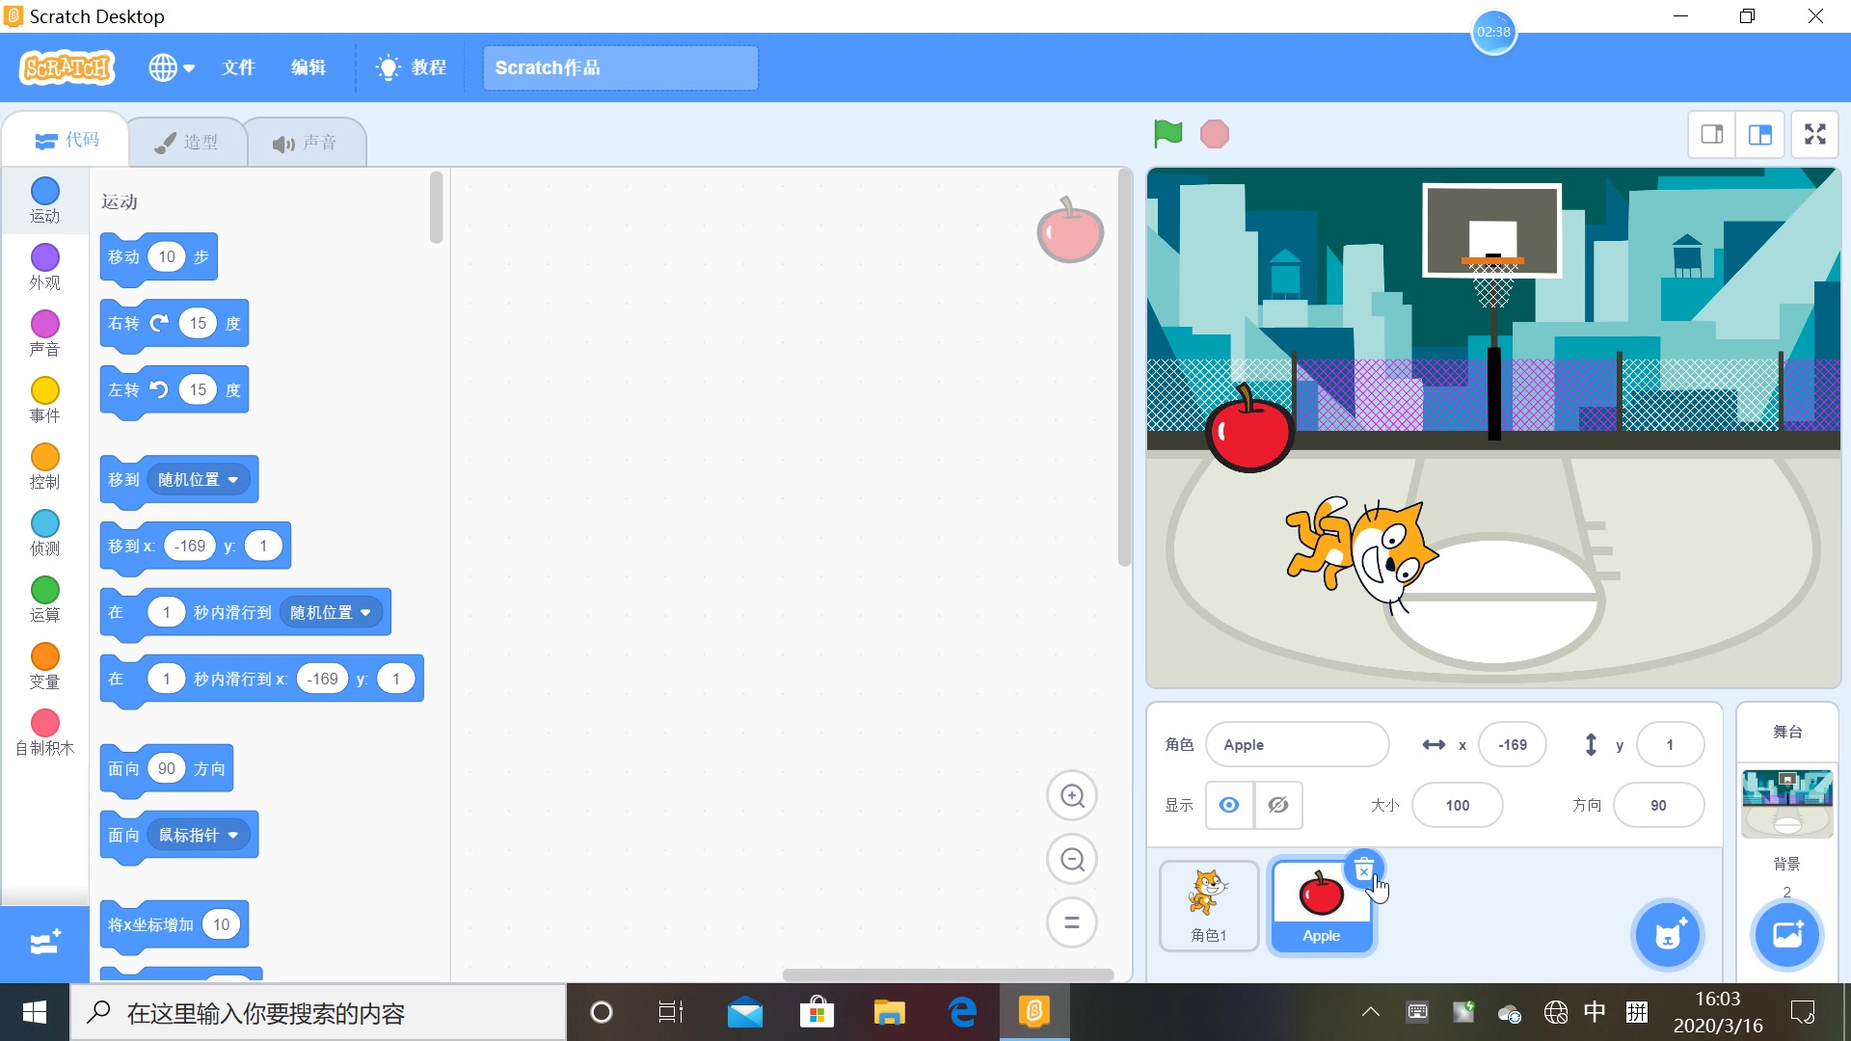Zoom out of the code workspace
Viewport: 1851px width, 1041px height.
[1072, 860]
